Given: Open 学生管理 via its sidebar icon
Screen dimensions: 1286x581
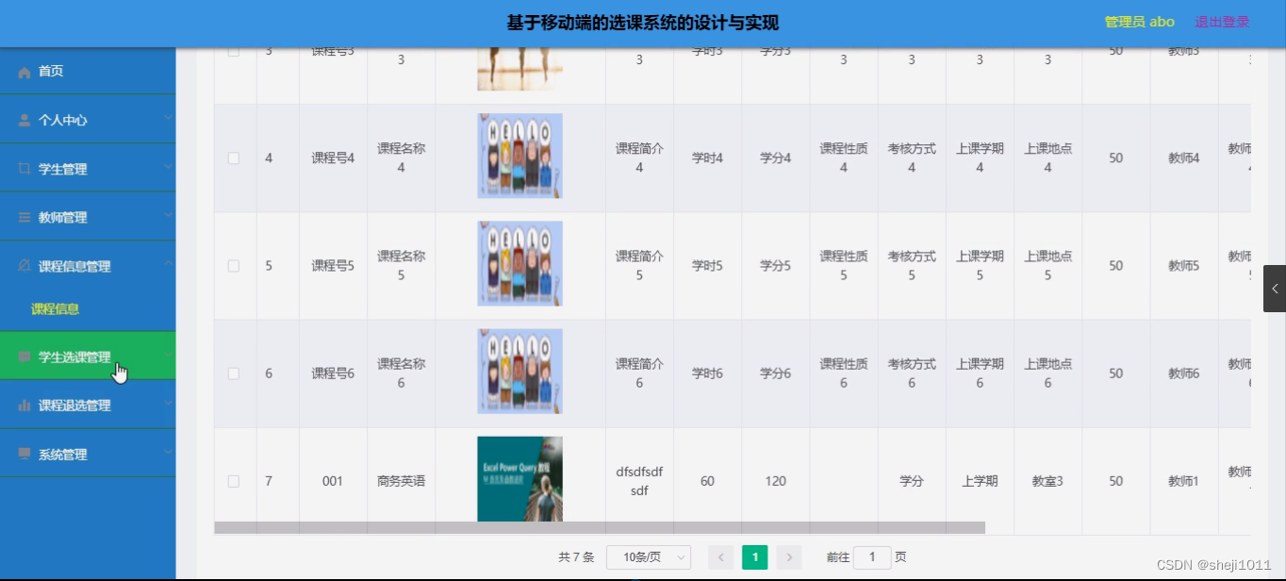Looking at the screenshot, I should click(25, 169).
